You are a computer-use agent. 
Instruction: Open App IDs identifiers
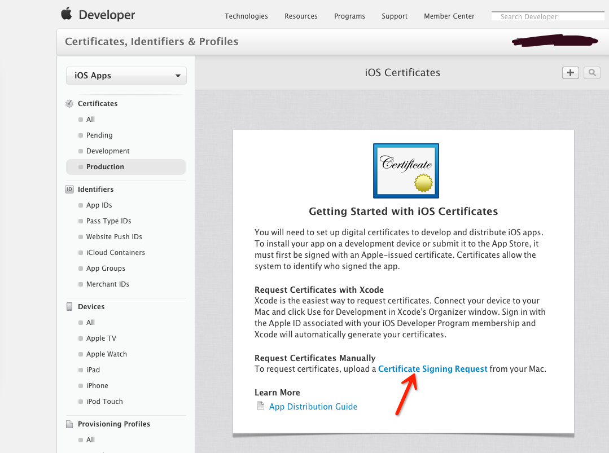[99, 205]
